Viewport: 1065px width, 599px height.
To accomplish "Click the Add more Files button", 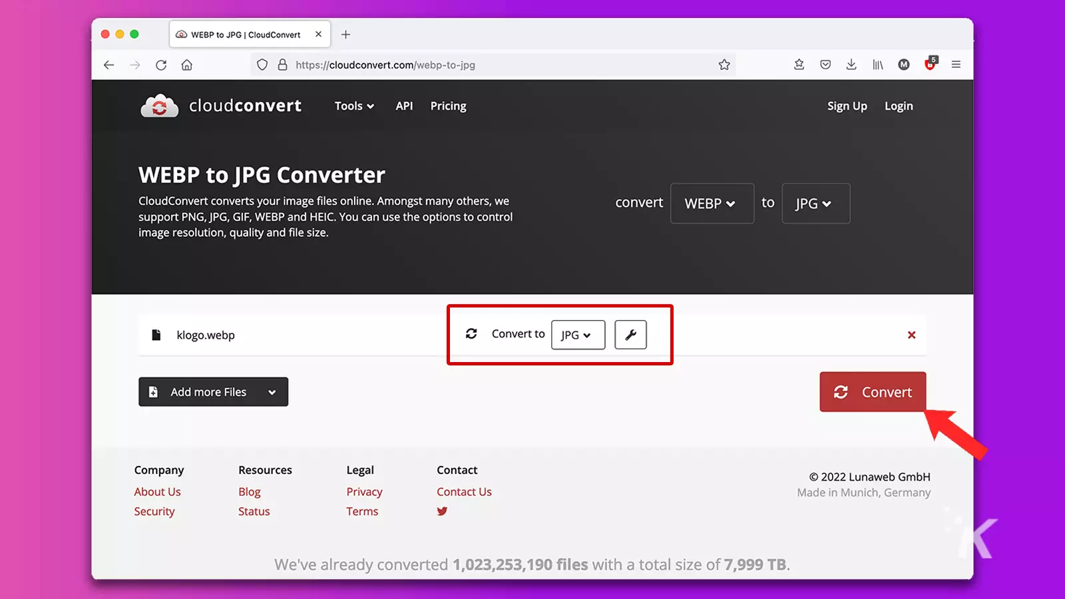I will pyautogui.click(x=213, y=392).
